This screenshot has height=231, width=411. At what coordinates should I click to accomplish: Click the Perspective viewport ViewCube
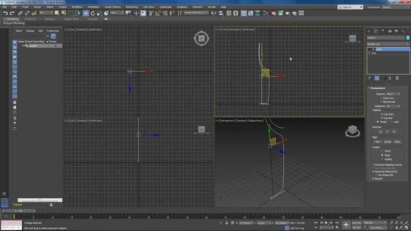tap(353, 131)
